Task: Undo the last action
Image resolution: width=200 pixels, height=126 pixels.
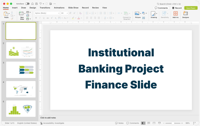Action: coord(40,4)
